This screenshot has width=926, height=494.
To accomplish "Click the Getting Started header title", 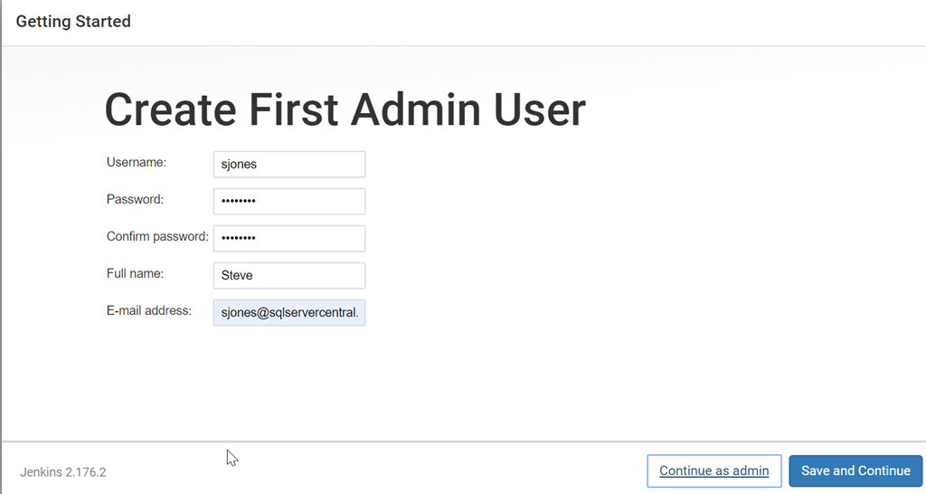I will click(x=73, y=21).
